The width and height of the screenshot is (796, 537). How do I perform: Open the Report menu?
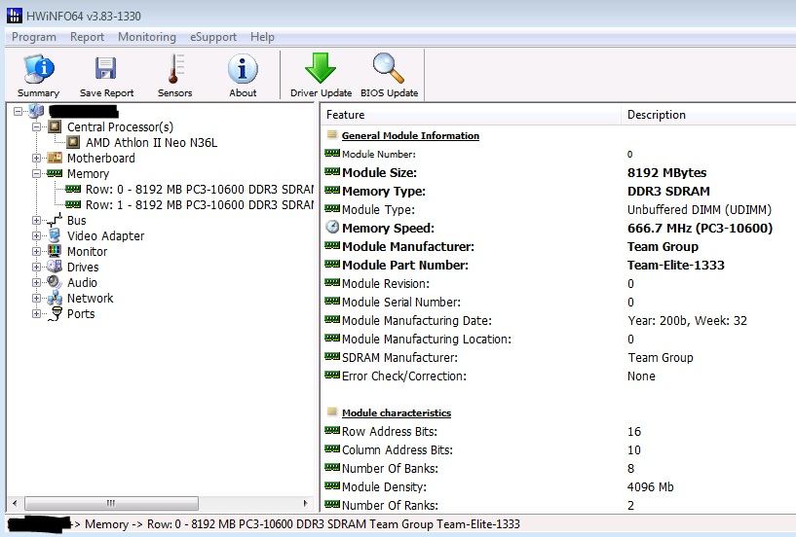87,37
